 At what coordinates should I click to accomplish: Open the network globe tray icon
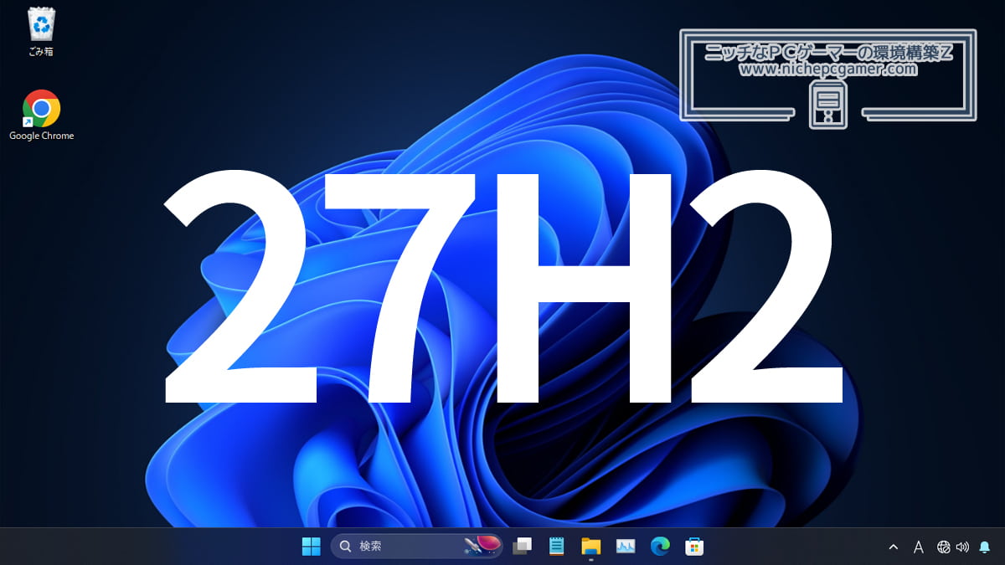point(944,547)
